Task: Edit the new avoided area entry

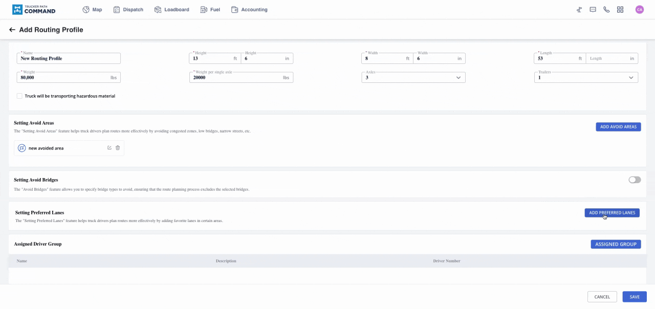Action: pos(110,148)
